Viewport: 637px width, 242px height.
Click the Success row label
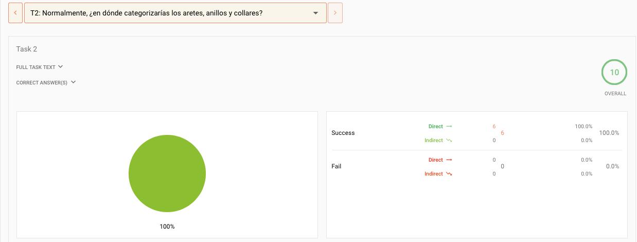pyautogui.click(x=343, y=133)
